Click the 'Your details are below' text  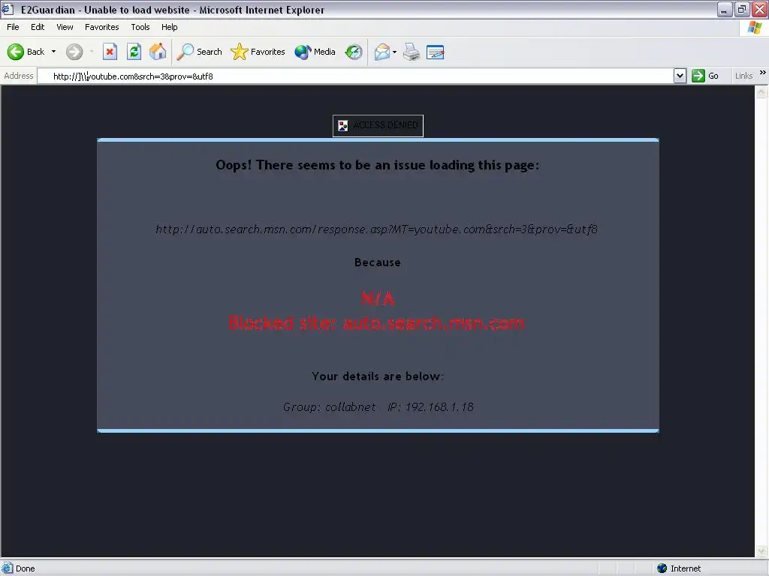coord(378,376)
